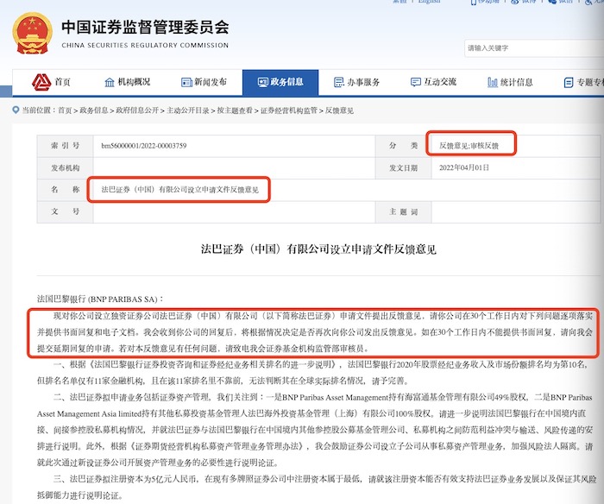
Task: Click the paragraph starting 二、法巴证券拟申请业务
Action: [x=315, y=430]
